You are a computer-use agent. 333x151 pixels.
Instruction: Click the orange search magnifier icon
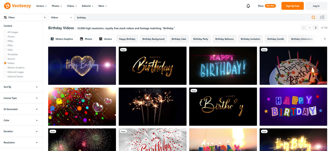[313, 18]
